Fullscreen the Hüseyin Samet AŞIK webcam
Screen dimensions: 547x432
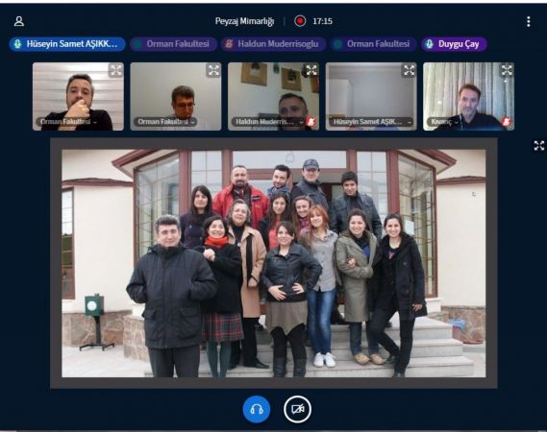[409, 70]
